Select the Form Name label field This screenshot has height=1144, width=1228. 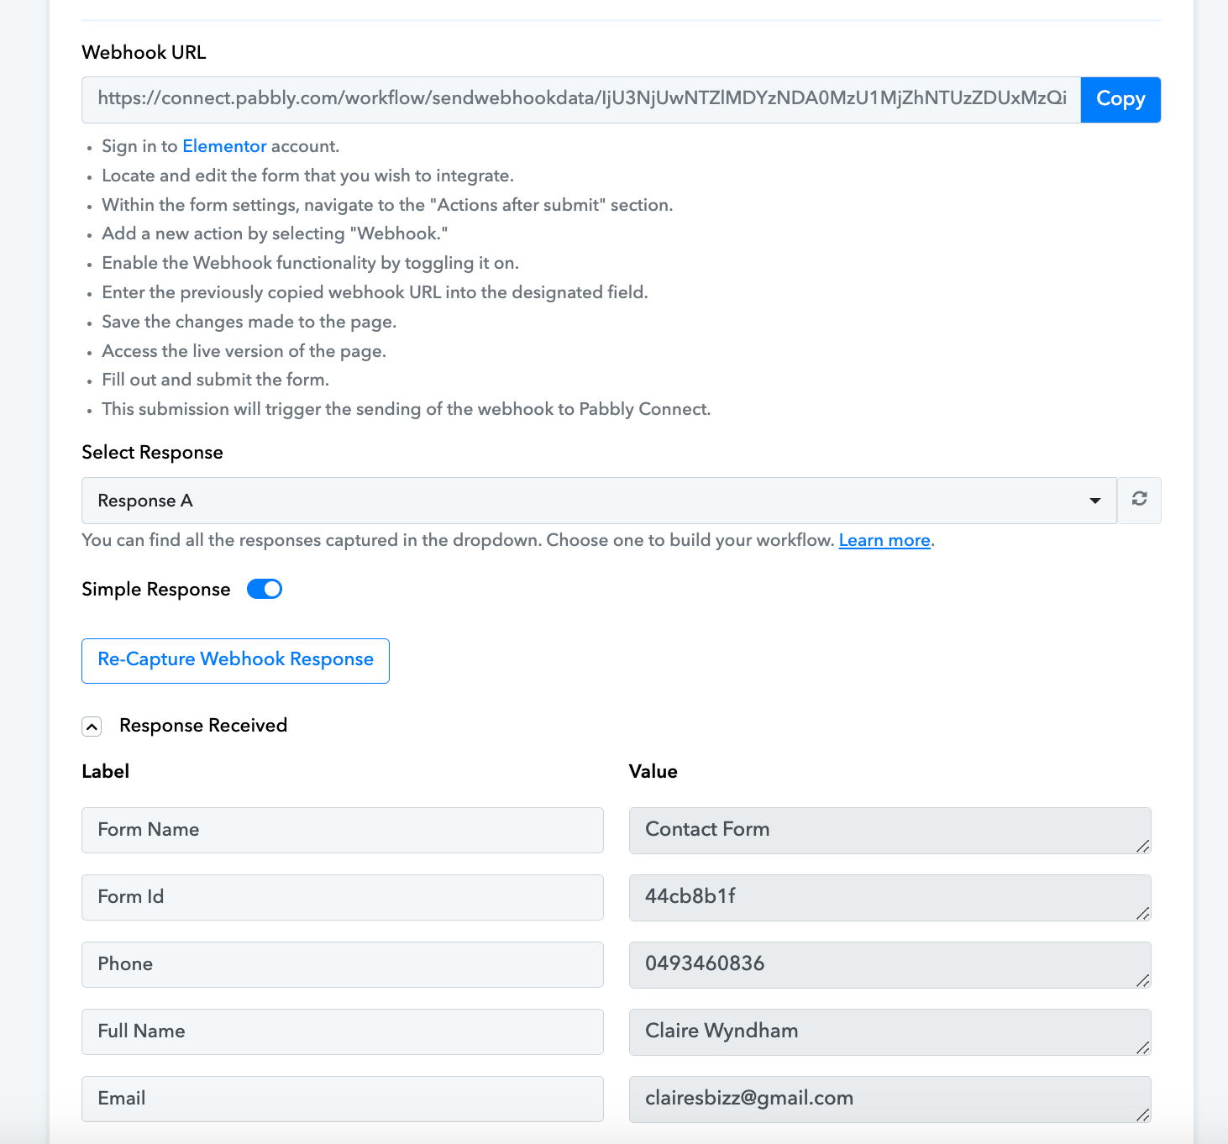tap(343, 830)
